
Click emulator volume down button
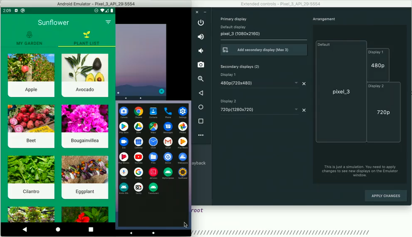[x=201, y=51]
